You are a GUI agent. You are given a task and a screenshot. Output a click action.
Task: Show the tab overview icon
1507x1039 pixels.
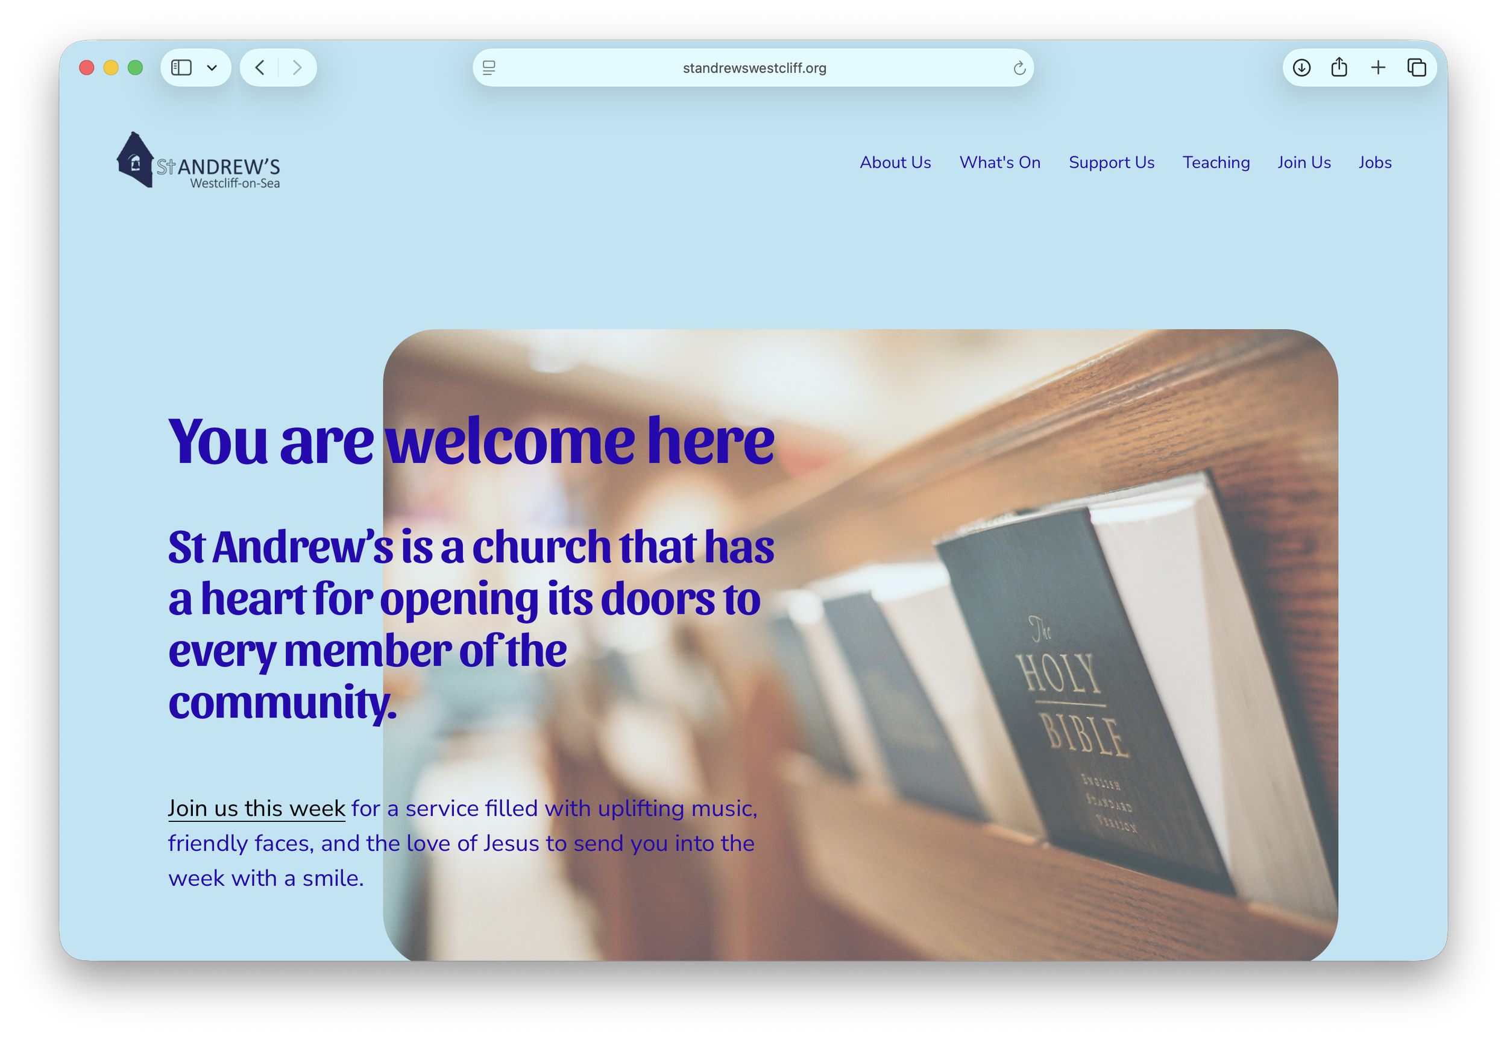pos(1417,68)
